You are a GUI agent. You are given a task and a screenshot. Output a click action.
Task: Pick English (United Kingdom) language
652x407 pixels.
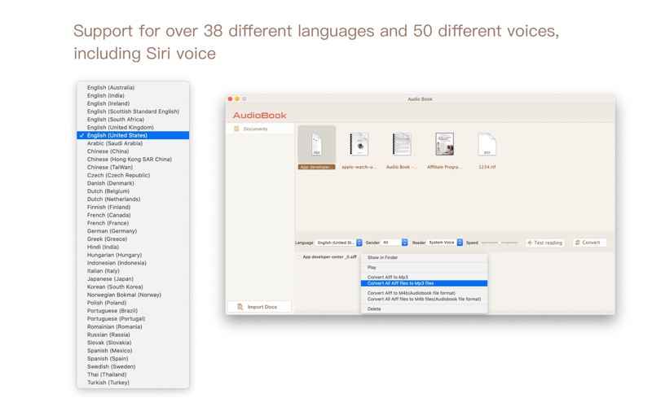tap(133, 128)
